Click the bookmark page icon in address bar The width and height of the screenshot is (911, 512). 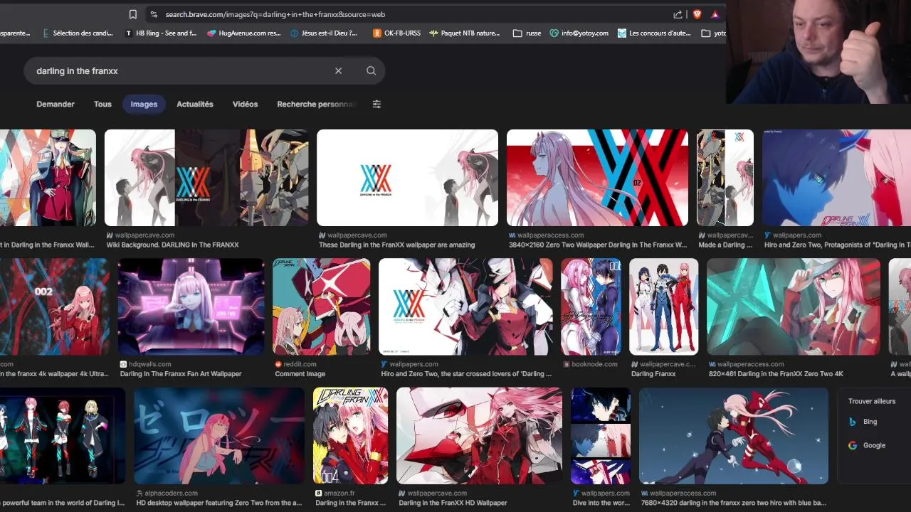coord(132,14)
